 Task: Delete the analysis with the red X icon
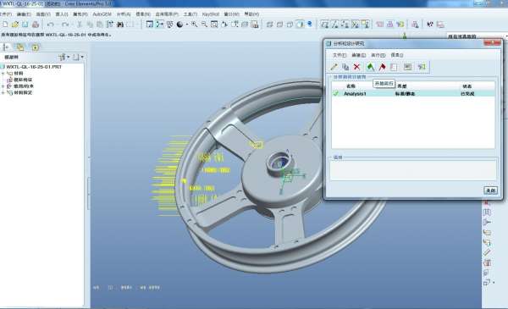point(356,67)
